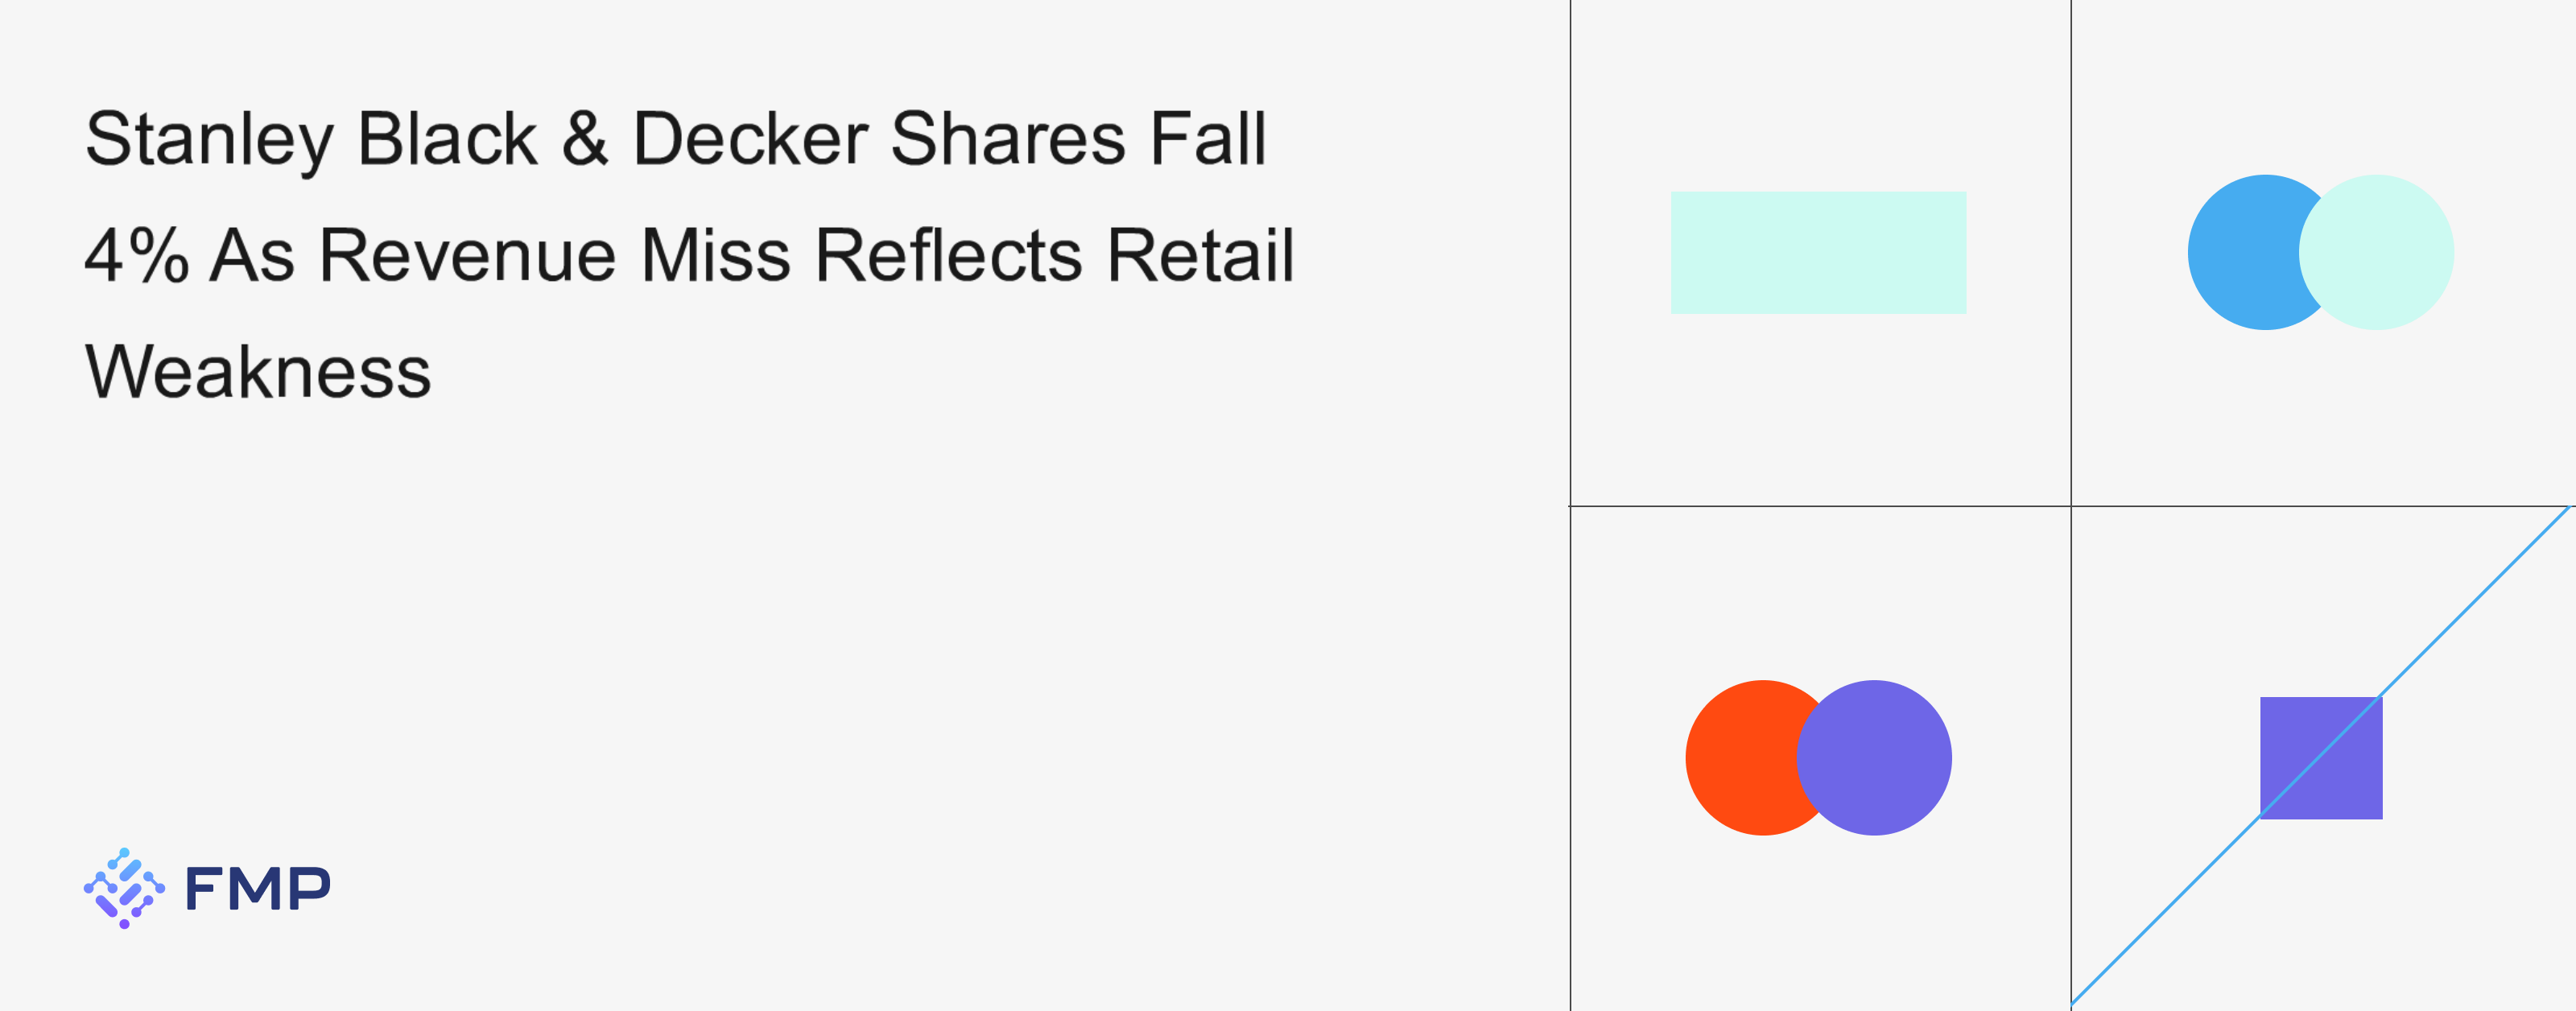Viewport: 2576px width, 1011px height.
Task: Click the word "Revenue" in the headline
Action: (465, 256)
